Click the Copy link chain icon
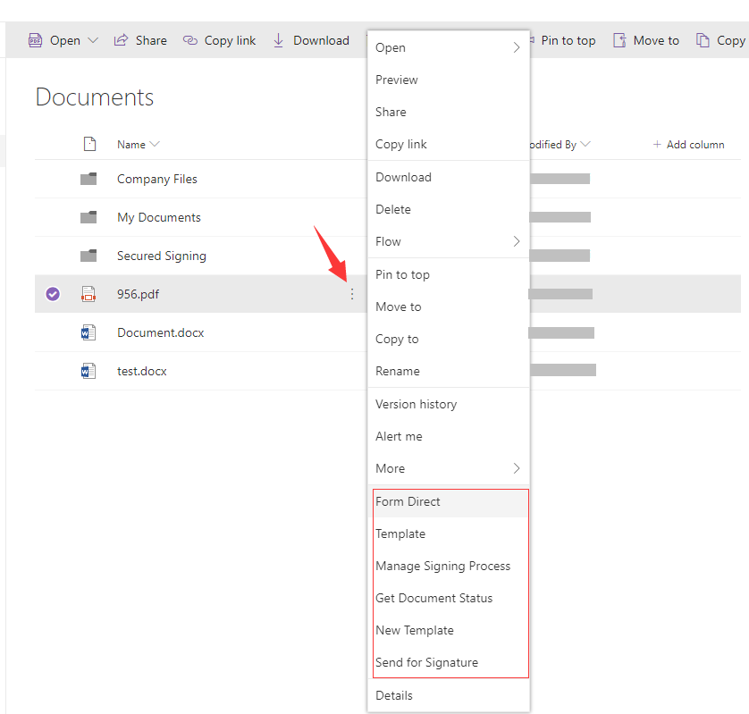This screenshot has height=714, width=749. pos(190,40)
